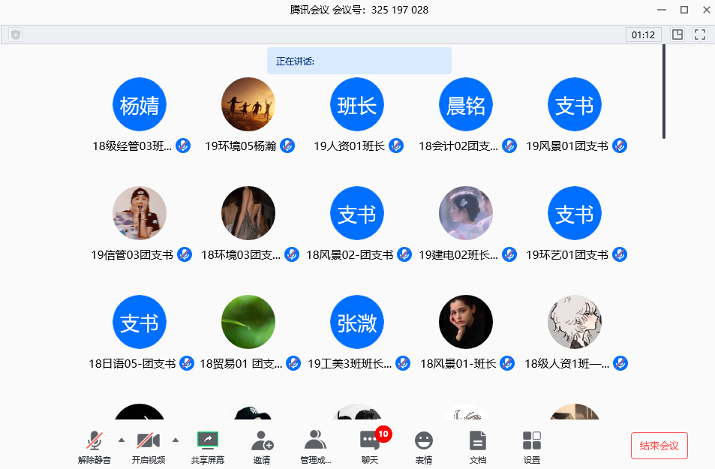Open audio options arrow beside 解除静音
The image size is (715, 469).
tap(122, 440)
